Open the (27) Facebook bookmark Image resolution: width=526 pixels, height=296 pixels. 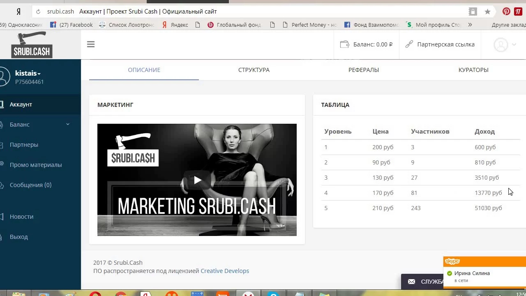tap(72, 25)
